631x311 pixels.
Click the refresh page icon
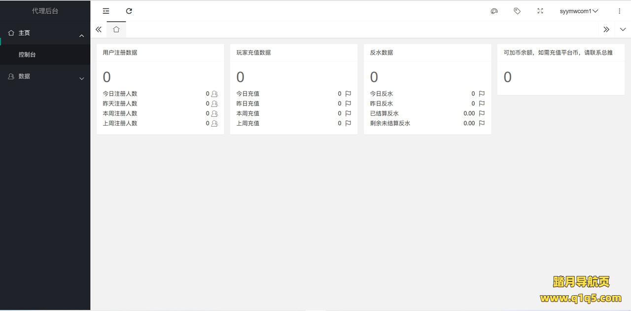coord(129,11)
